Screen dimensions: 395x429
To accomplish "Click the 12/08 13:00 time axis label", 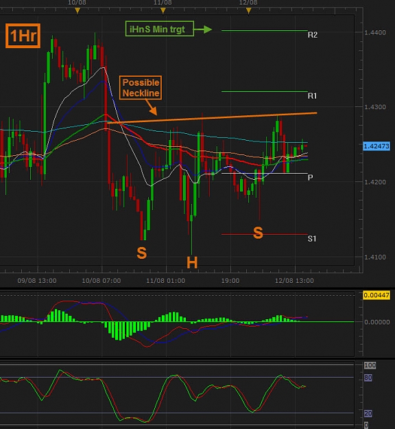I will 294,281.
